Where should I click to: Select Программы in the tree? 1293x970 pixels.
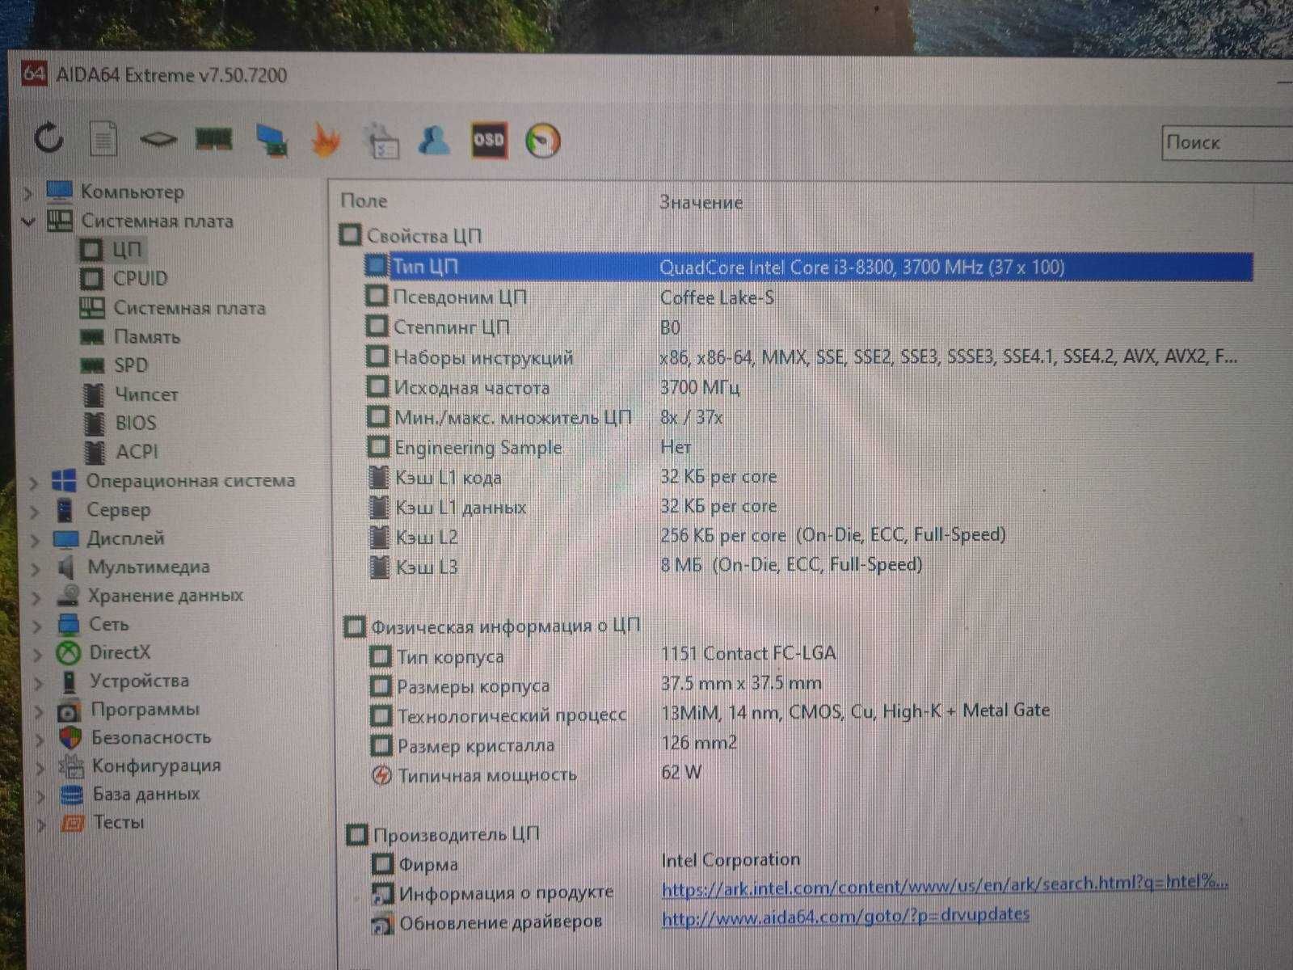[128, 709]
